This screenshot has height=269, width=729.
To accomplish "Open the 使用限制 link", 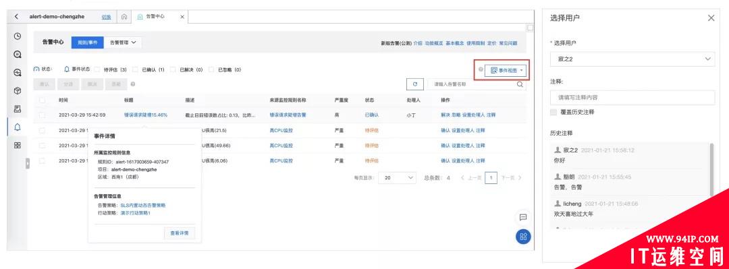I will pos(475,43).
